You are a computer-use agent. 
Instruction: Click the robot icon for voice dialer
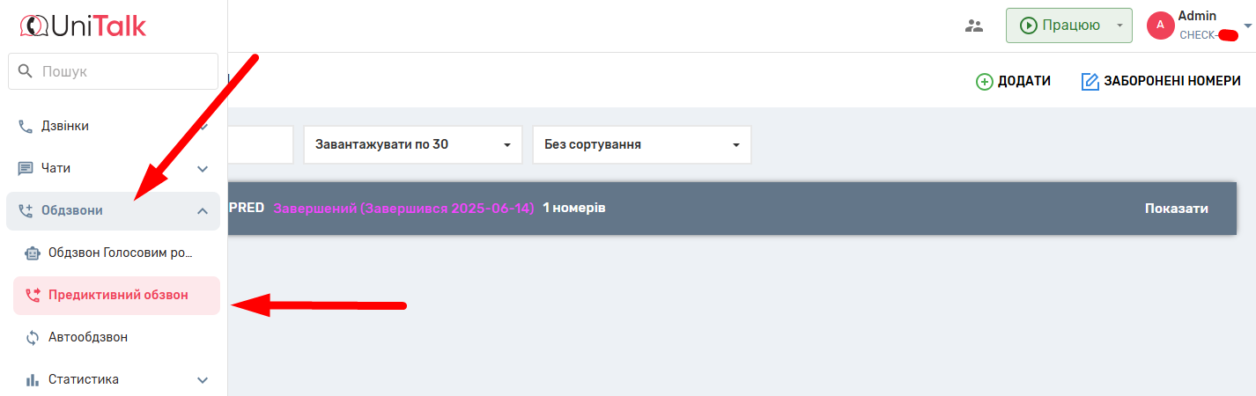33,253
